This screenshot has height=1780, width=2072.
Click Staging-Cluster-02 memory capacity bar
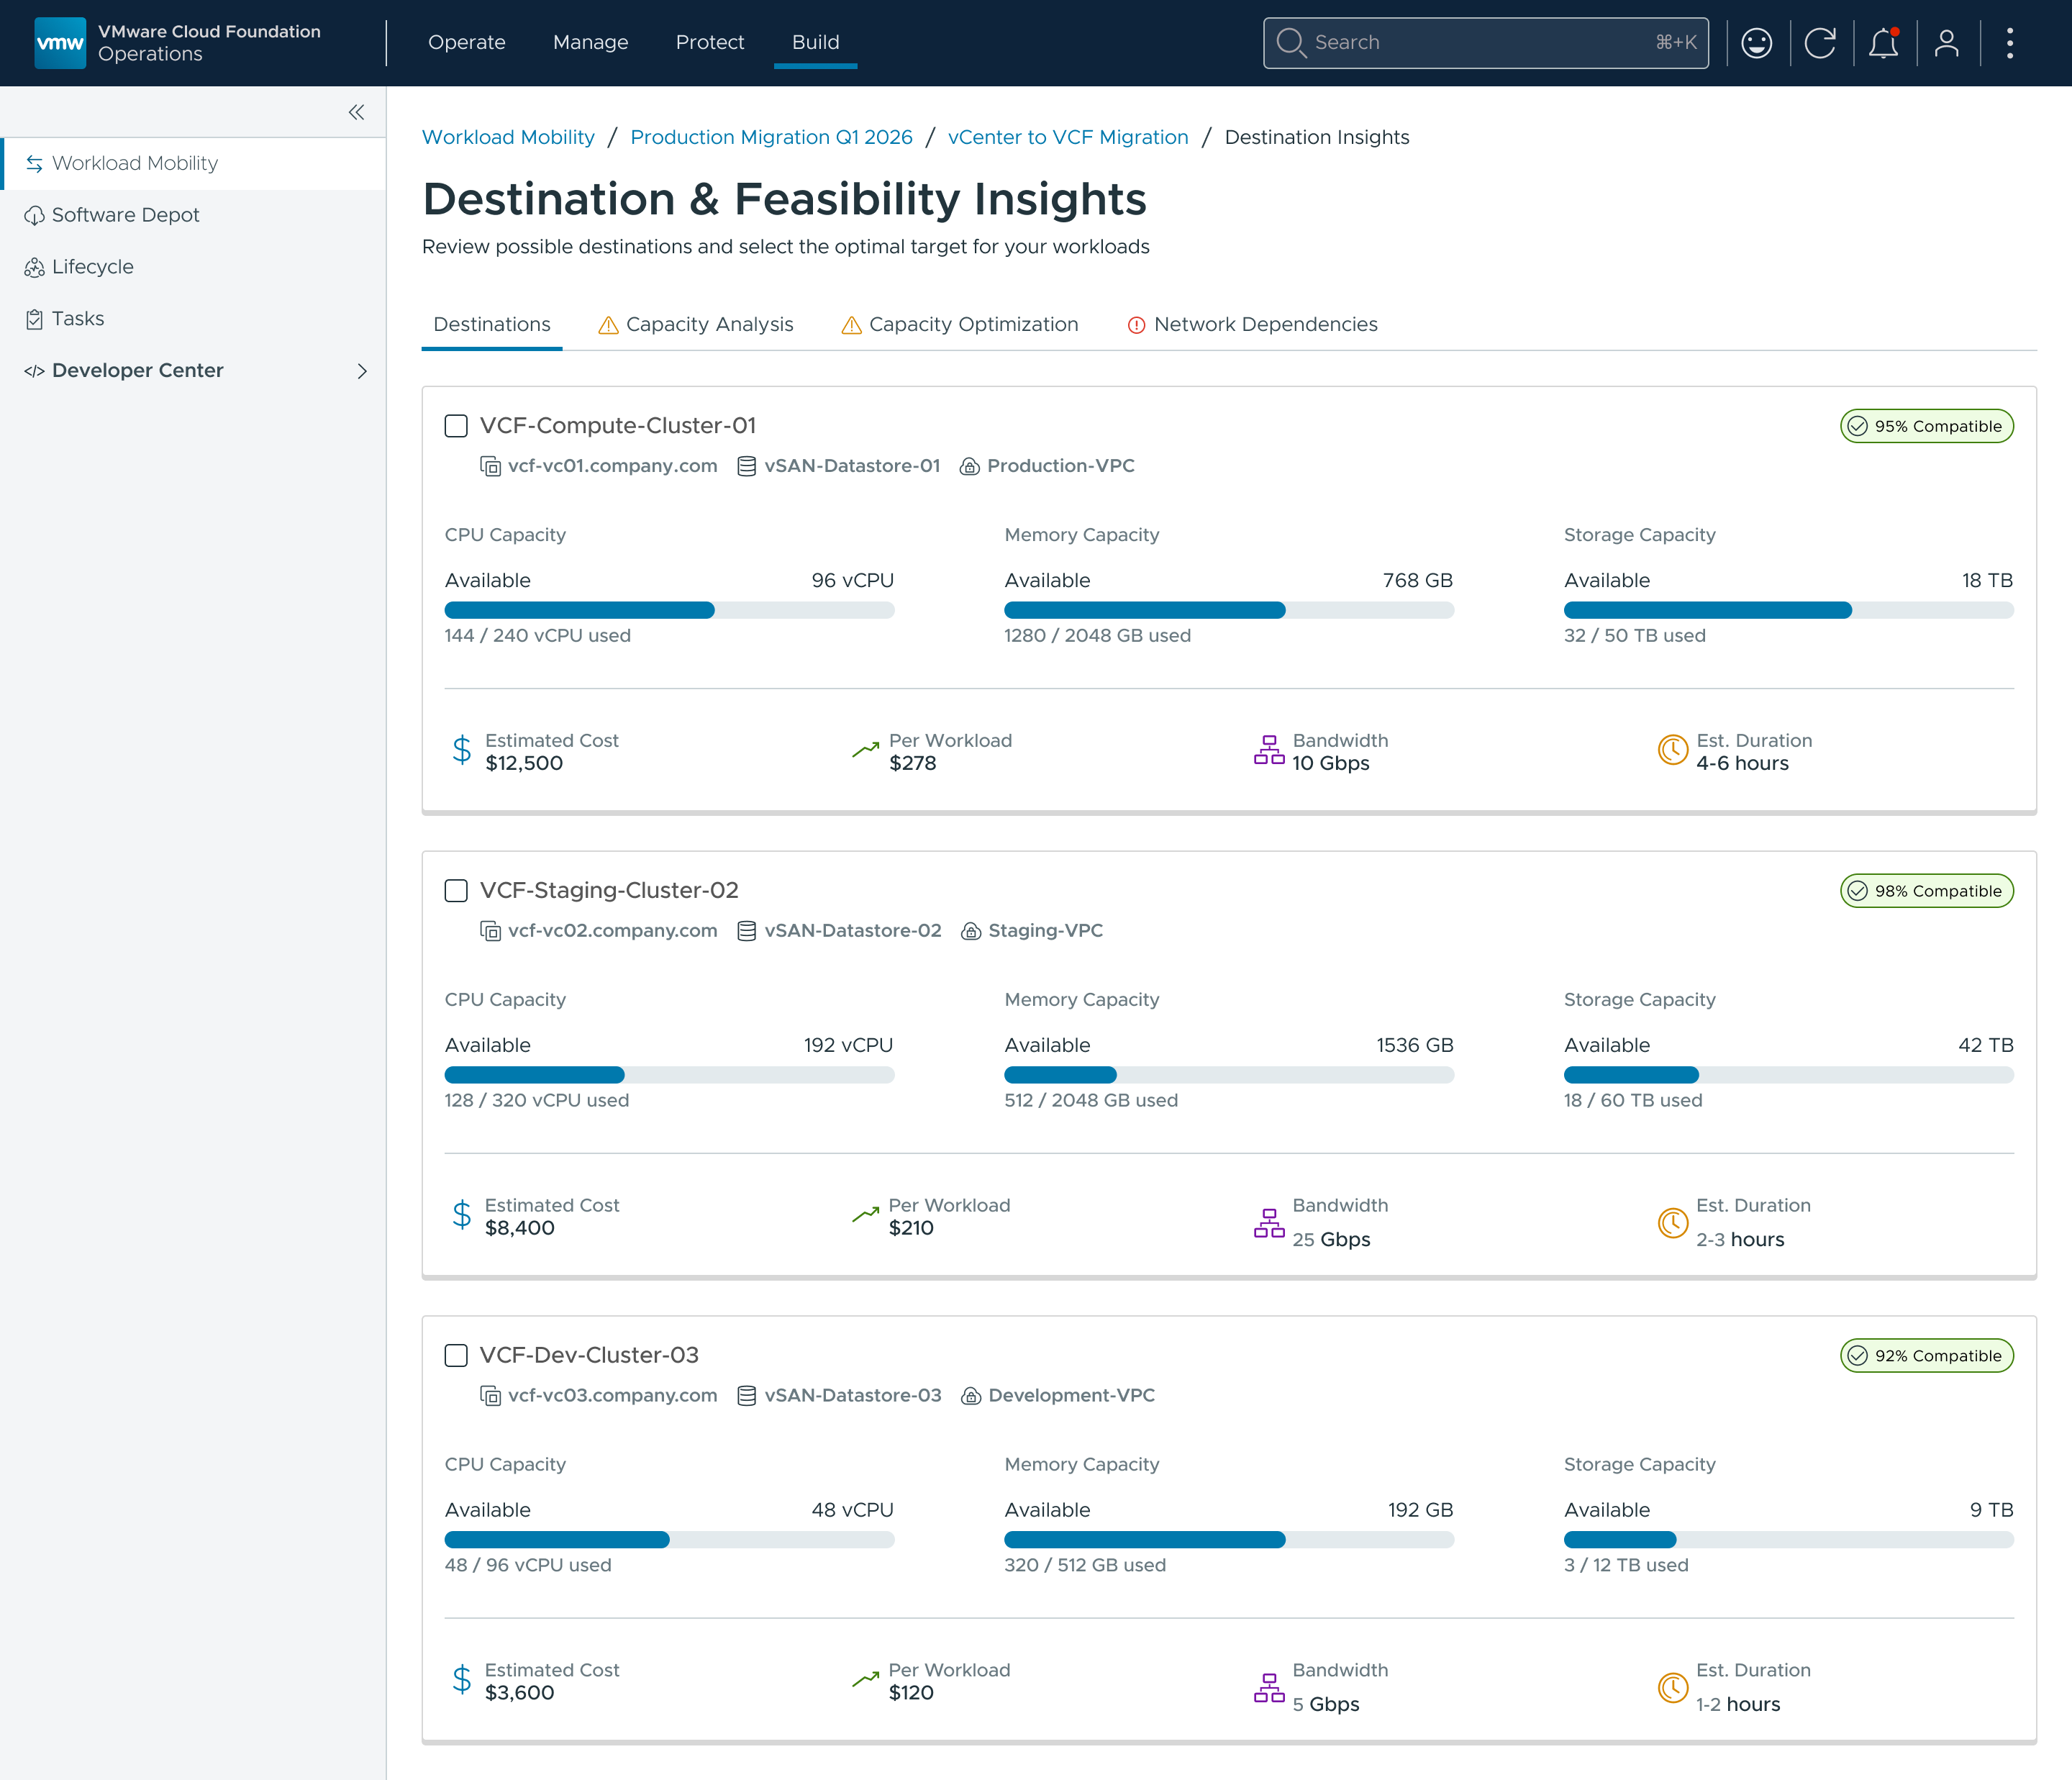click(x=1229, y=1075)
